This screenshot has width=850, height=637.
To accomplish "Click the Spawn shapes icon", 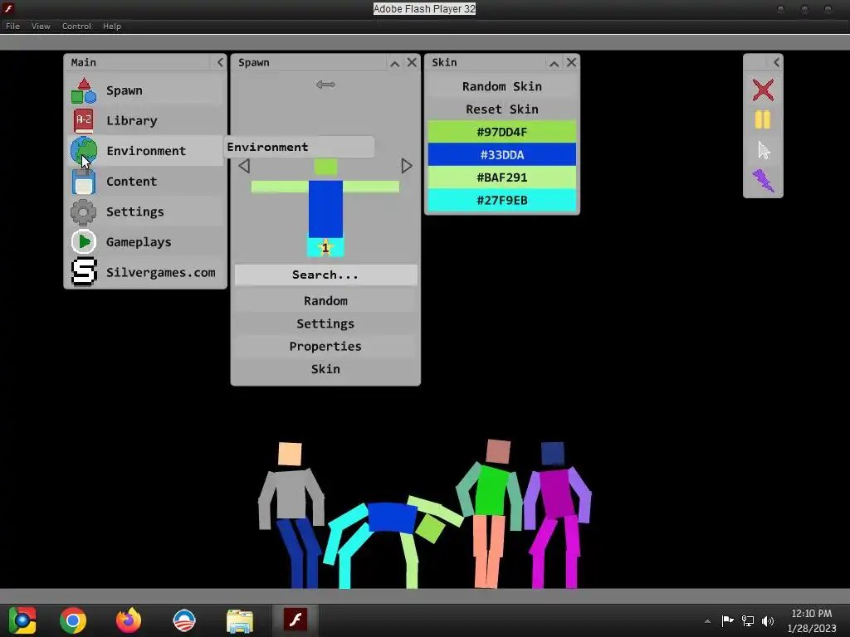I will [x=84, y=90].
